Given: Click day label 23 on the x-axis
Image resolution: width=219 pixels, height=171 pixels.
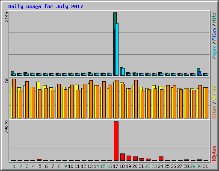Looking at the screenshot, I should (154, 166).
